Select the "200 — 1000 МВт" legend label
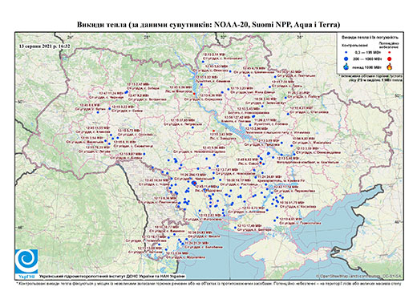The image size is (417, 295). point(368,59)
